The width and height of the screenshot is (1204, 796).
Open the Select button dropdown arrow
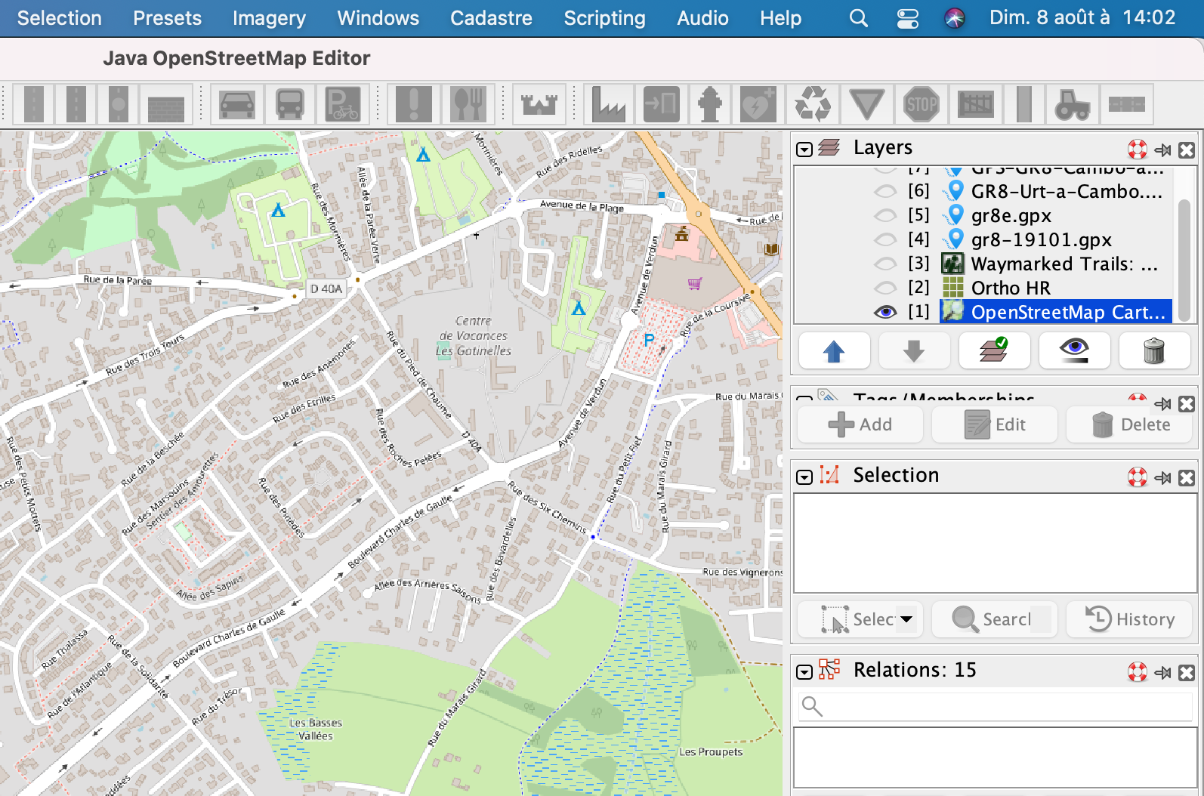click(x=906, y=619)
